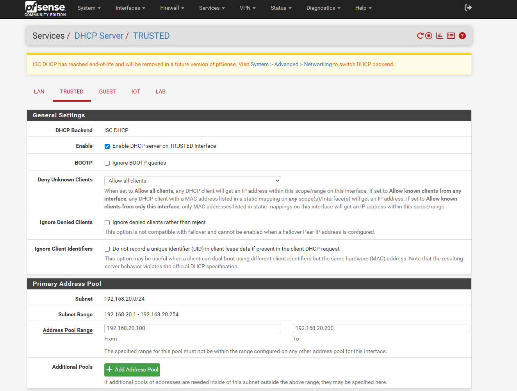Follow the System > Advanced > Networking link
Image resolution: width=517 pixels, height=391 pixels.
click(x=291, y=64)
